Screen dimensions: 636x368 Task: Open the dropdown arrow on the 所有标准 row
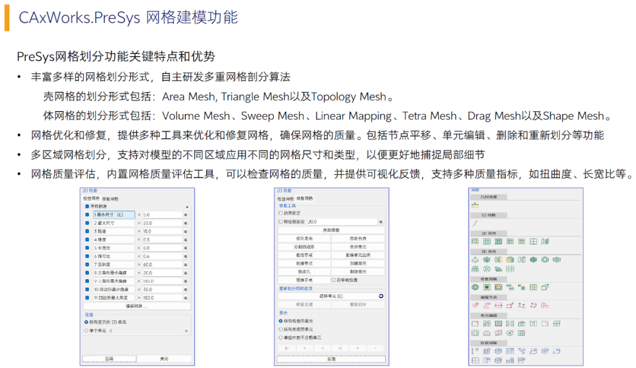pos(187,207)
